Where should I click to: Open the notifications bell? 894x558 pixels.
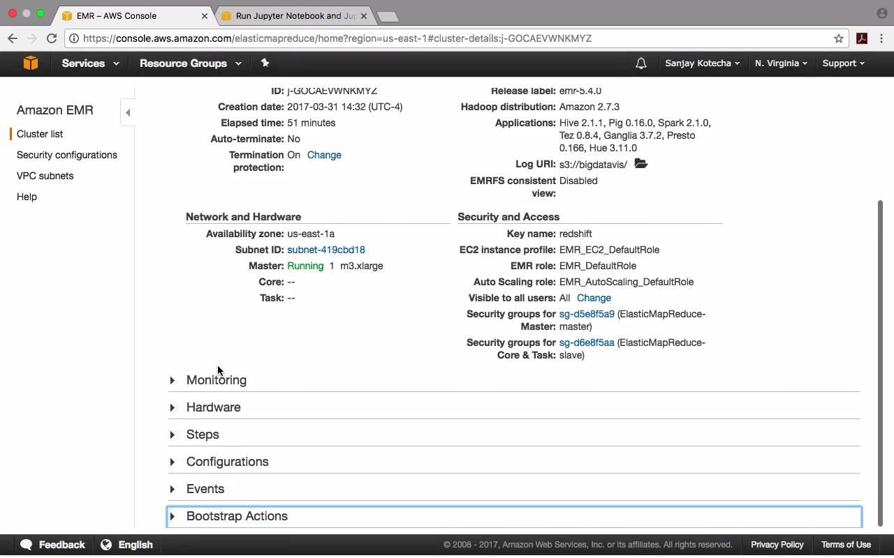tap(641, 63)
